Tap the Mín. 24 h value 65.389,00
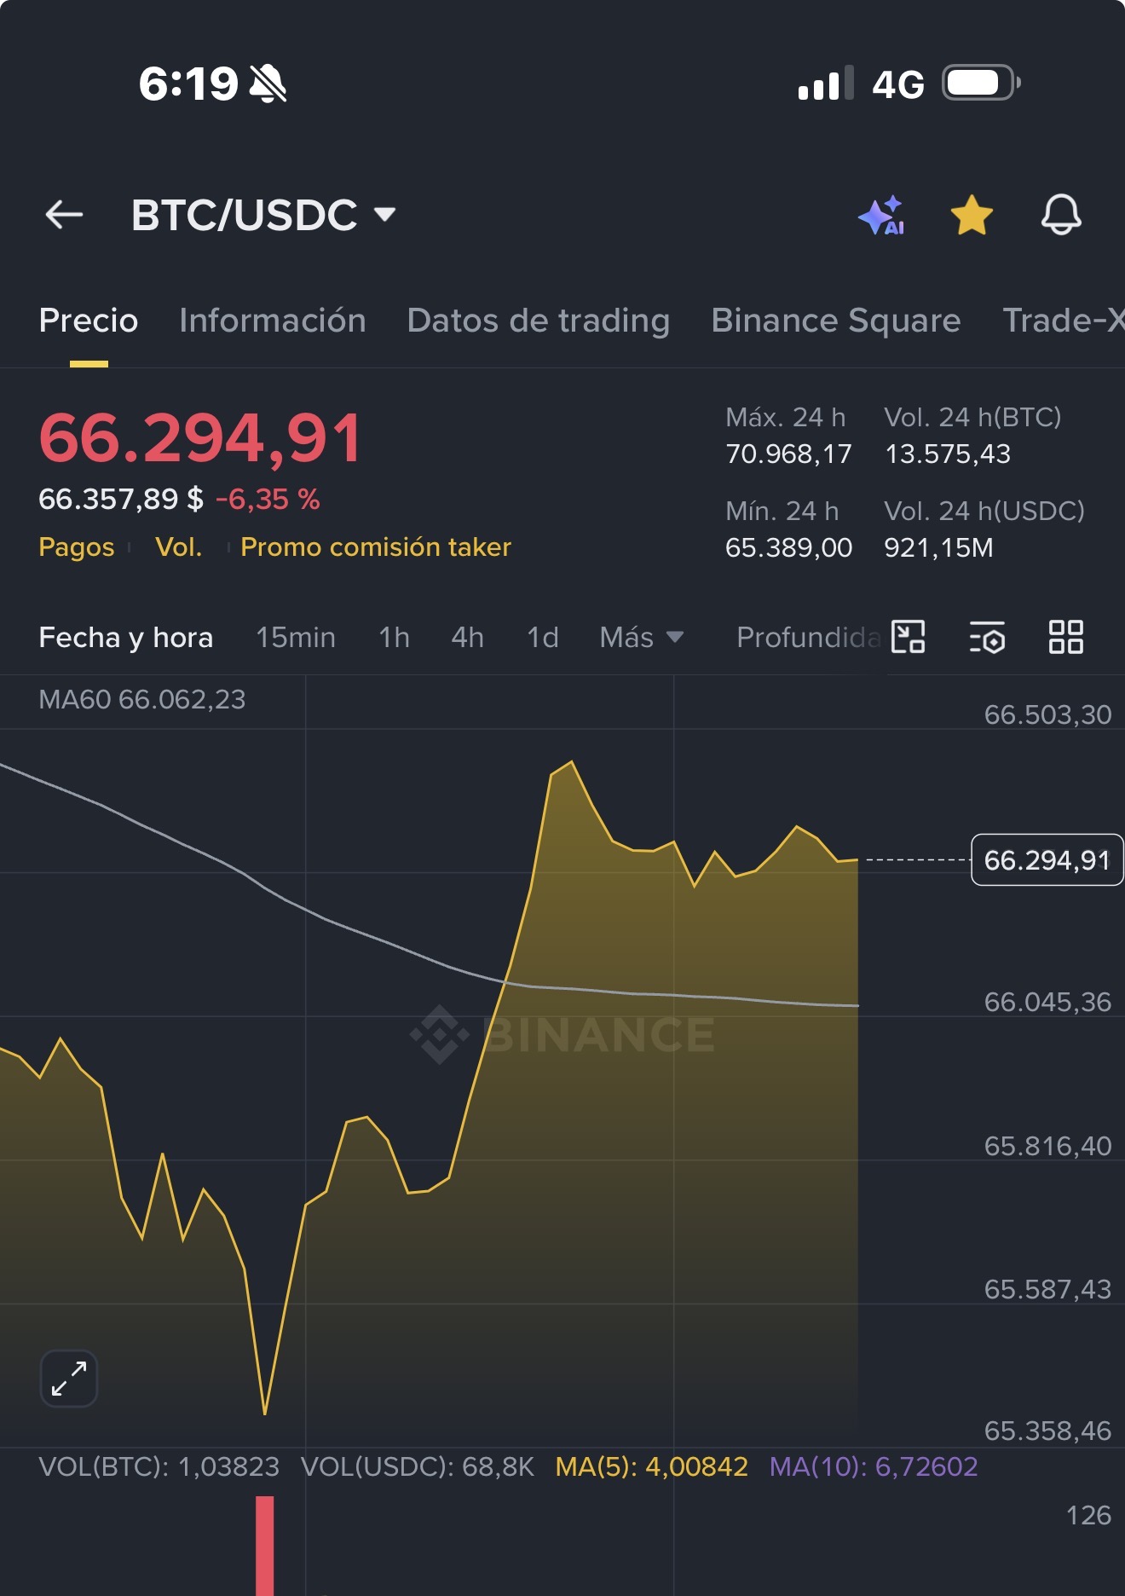 click(788, 547)
